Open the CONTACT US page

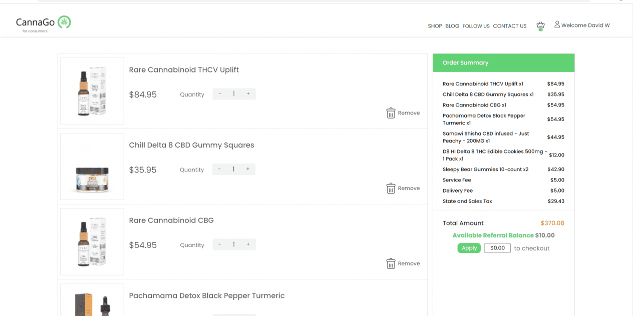510,26
